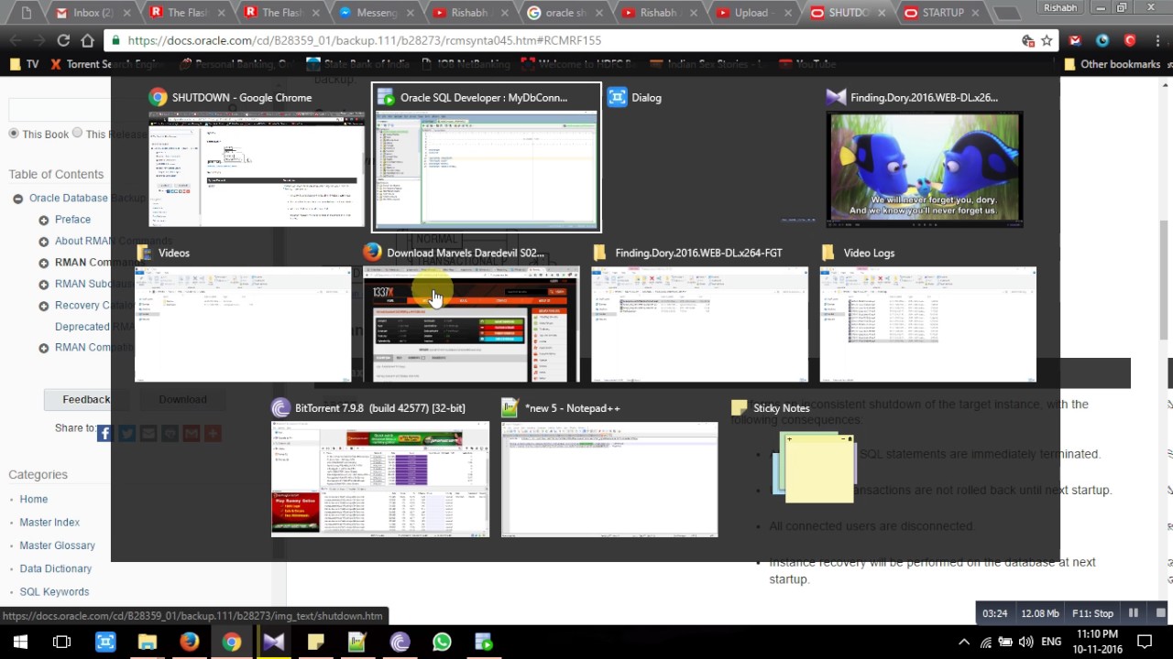Screen dimensions: 1173x659
Task: Open the Data Dictionary link
Action: [x=56, y=568]
